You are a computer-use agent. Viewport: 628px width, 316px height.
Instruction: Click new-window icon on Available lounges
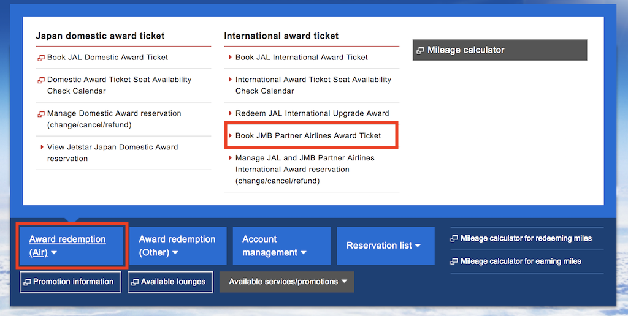(x=136, y=282)
